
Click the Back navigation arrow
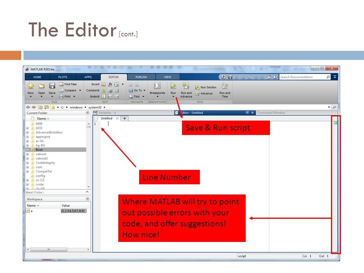[28, 107]
